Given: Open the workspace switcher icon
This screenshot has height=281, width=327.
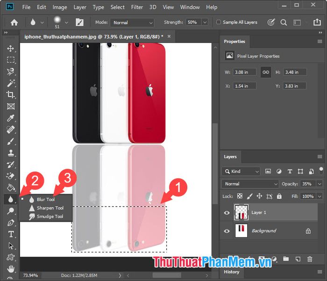Looking at the screenshot, I should click(297, 22).
